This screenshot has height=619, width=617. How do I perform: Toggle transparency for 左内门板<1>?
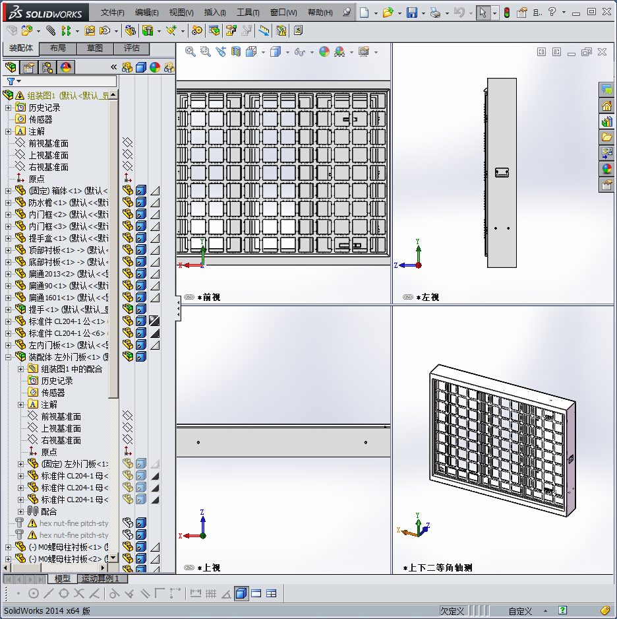coord(154,345)
